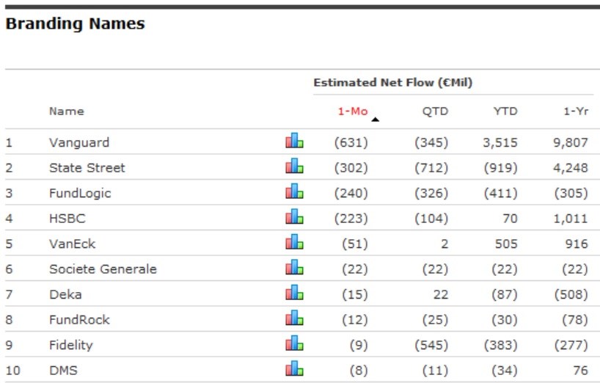The image size is (600, 383).
Task: Sort table by QTD column
Action: (435, 112)
